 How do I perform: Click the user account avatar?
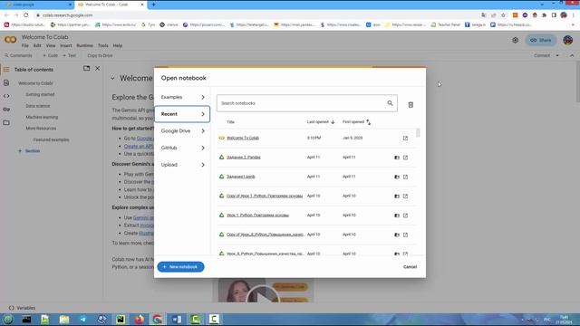pos(568,40)
